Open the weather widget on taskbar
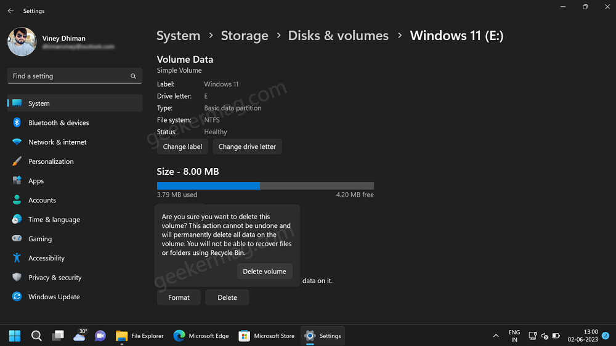 [x=79, y=336]
